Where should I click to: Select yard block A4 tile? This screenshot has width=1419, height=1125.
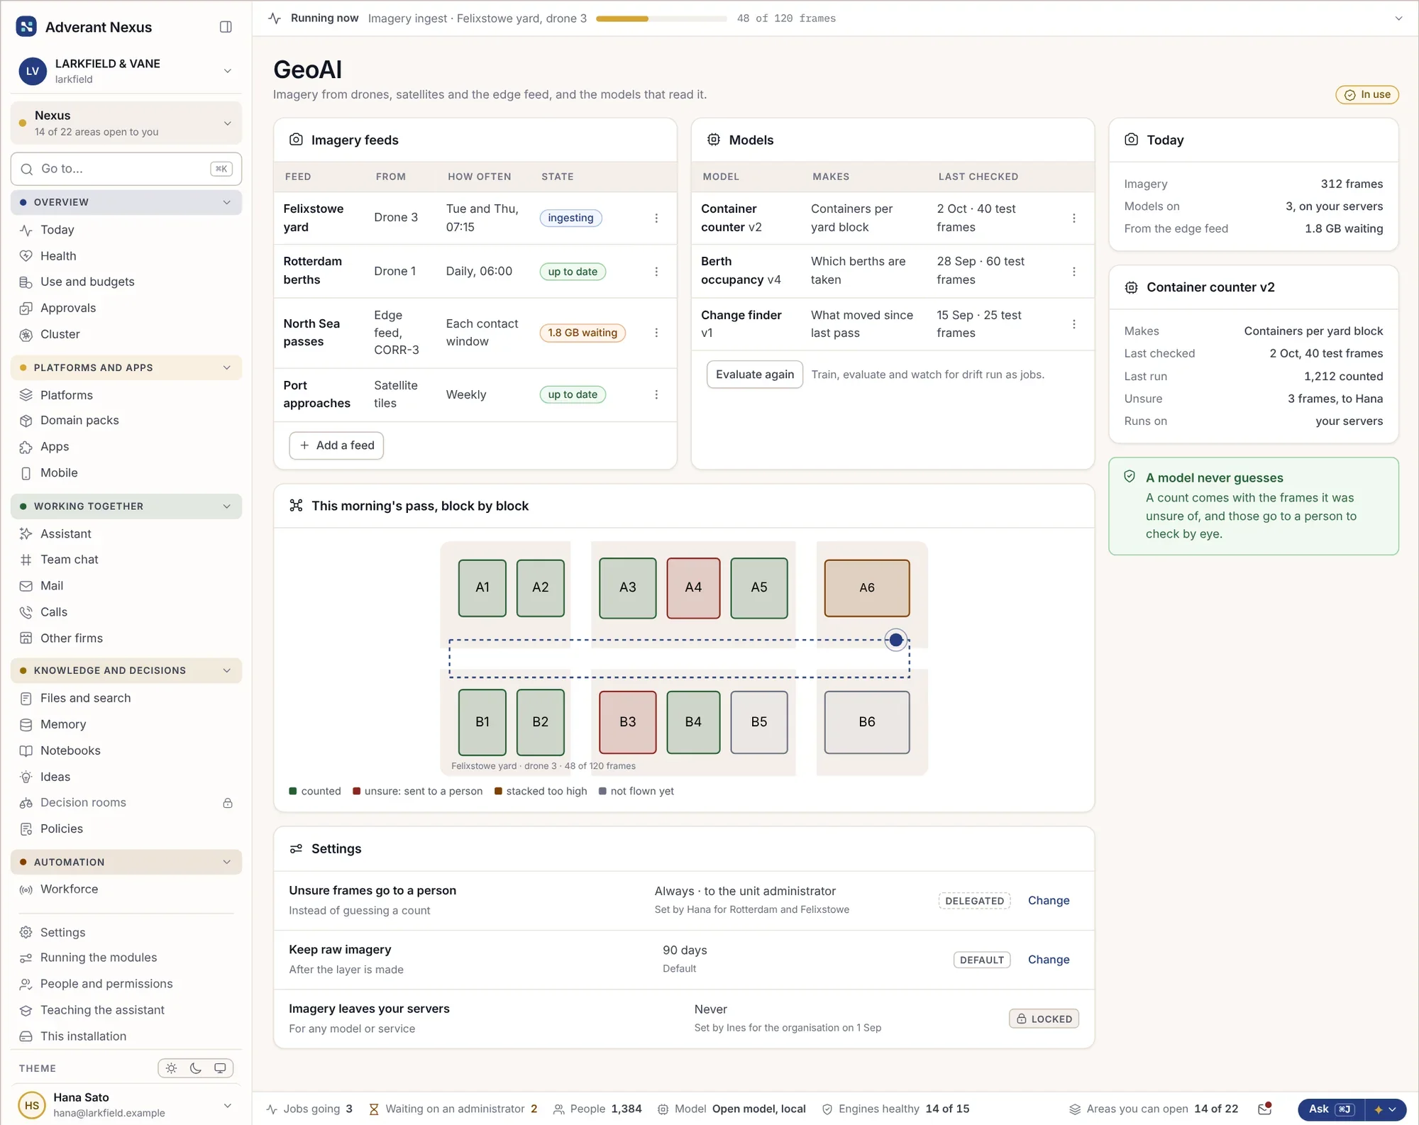point(693,588)
